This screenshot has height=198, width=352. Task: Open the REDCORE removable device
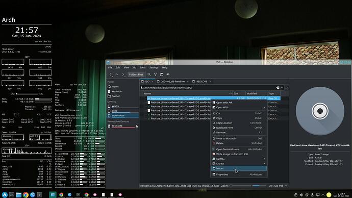121,126
